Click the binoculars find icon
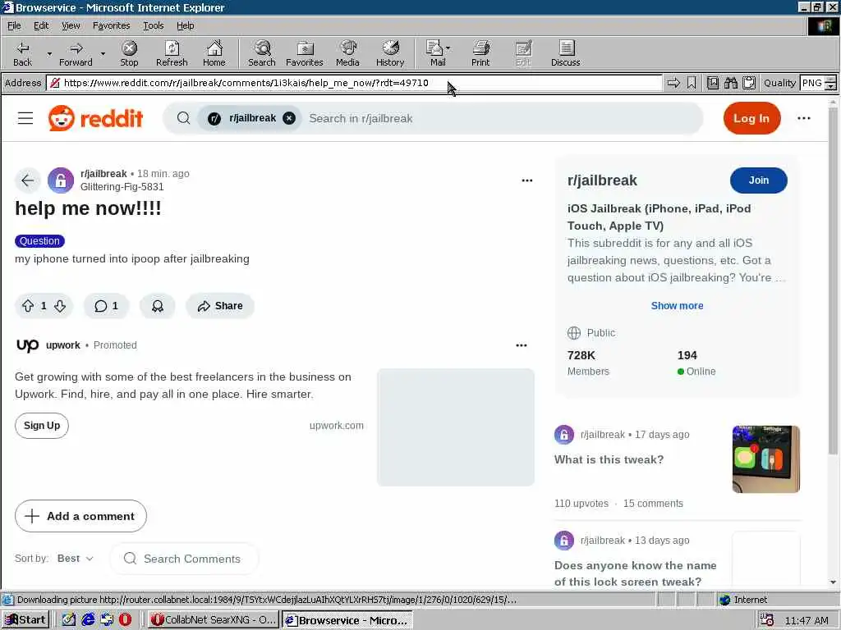 (x=730, y=83)
